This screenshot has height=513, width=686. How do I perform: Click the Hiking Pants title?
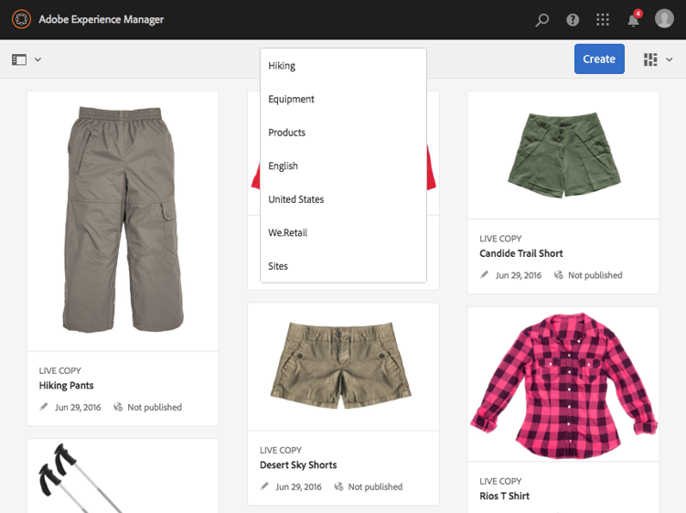click(x=66, y=385)
